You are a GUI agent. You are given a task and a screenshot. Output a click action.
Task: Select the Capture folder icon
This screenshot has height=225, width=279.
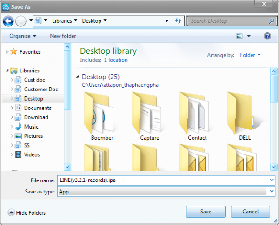tap(149, 112)
